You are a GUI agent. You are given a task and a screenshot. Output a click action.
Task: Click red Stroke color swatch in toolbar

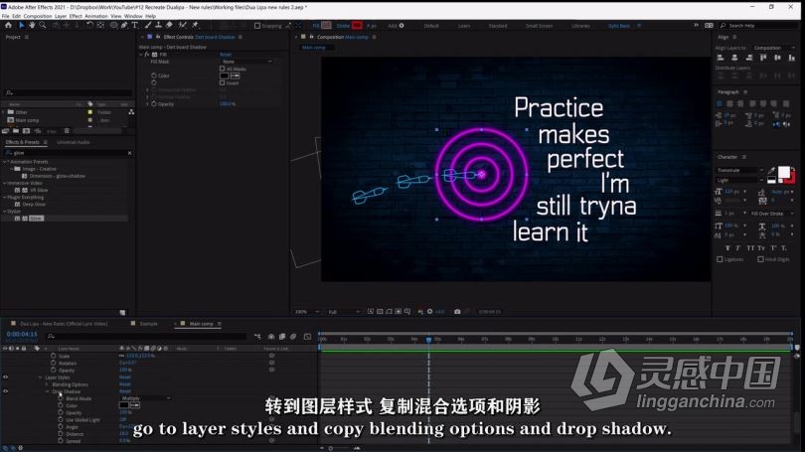(x=357, y=25)
